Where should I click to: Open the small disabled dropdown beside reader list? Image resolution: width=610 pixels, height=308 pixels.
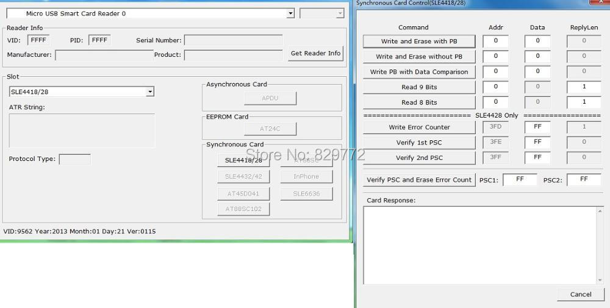tap(321, 13)
